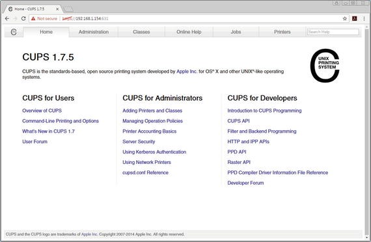Click the browser forward arrow
The width and height of the screenshot is (371, 242).
point(15,18)
